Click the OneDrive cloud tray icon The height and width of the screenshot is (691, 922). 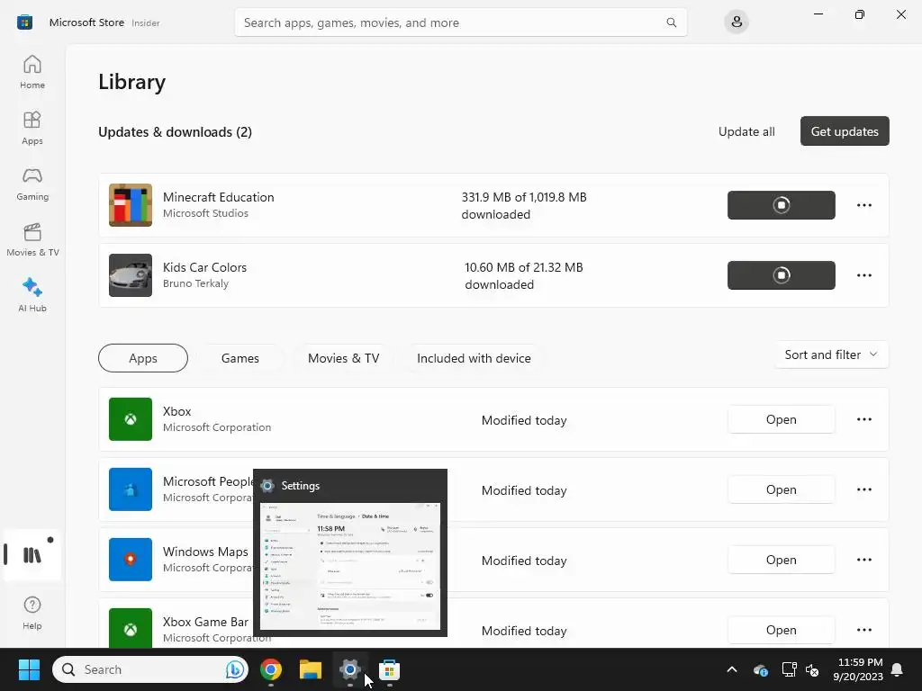[760, 669]
